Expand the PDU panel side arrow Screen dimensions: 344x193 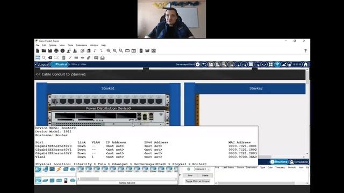point(181,175)
